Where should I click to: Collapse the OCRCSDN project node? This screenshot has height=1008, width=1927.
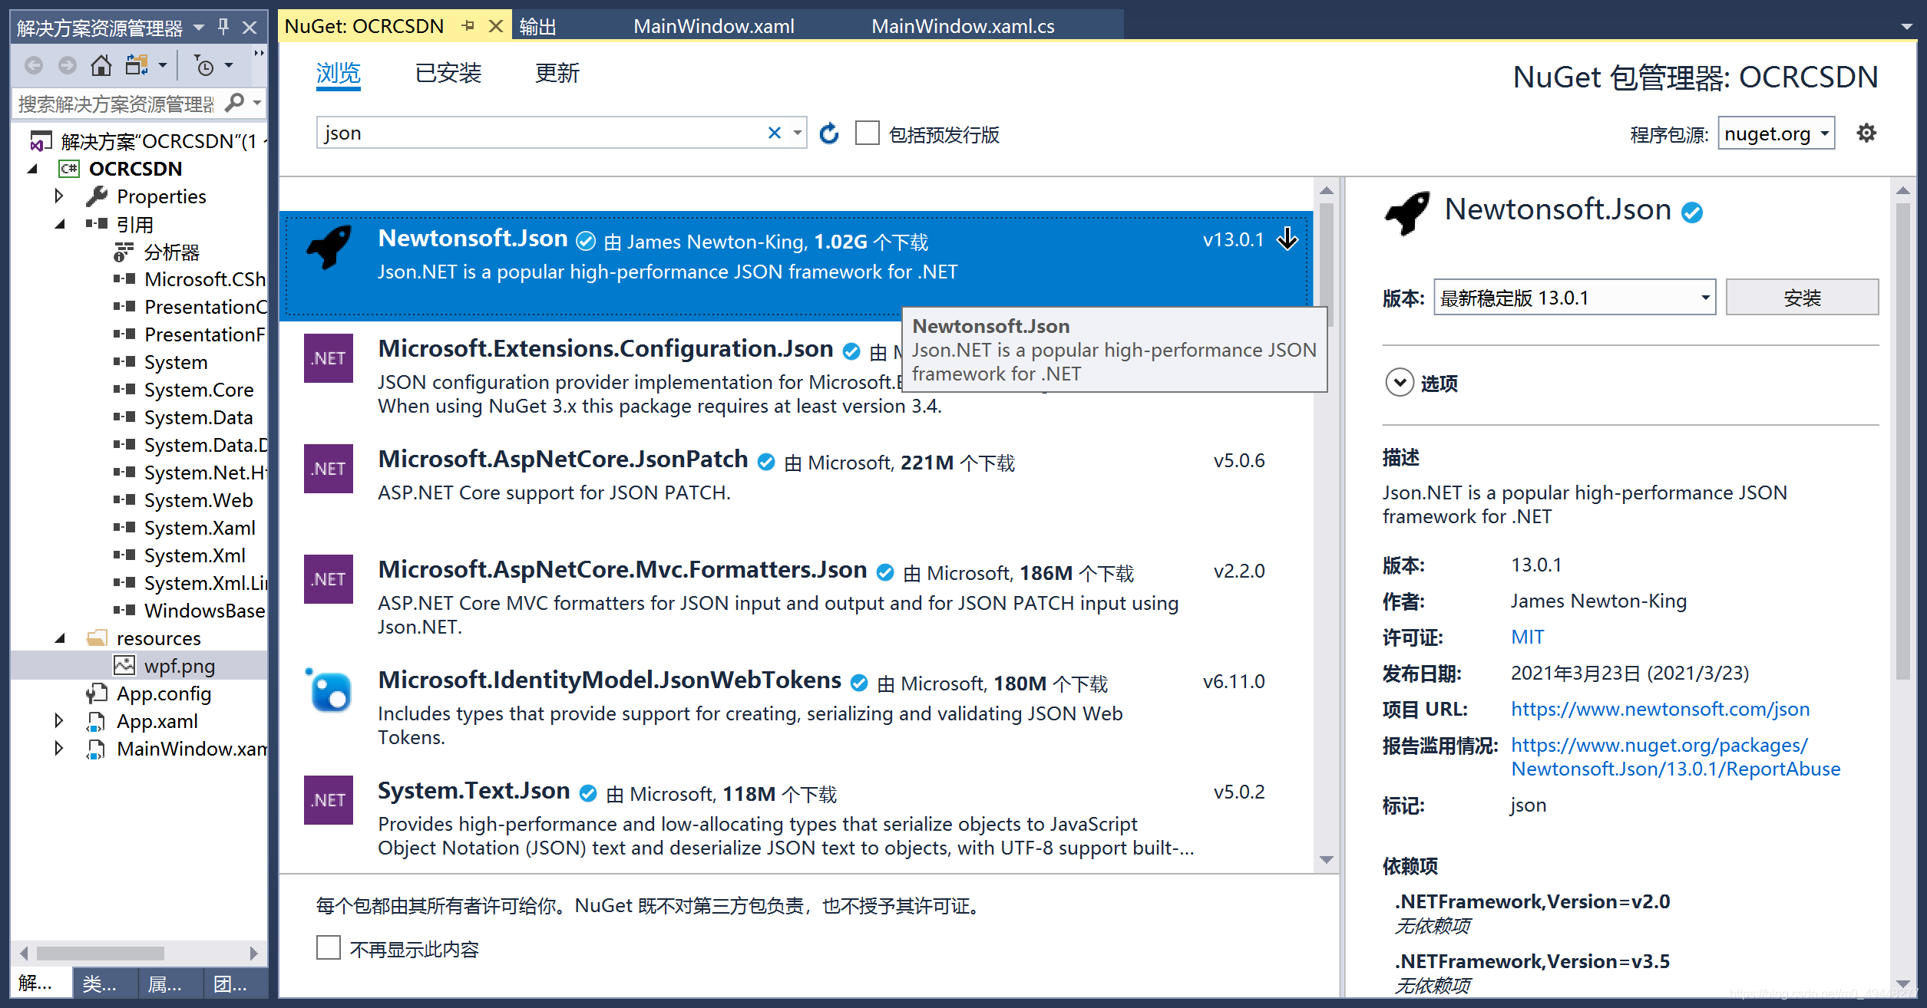[x=32, y=169]
